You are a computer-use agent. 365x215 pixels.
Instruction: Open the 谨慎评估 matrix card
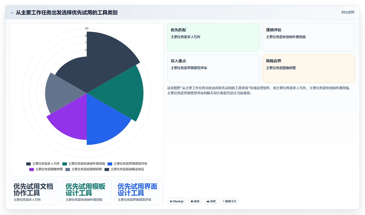pos(309,38)
